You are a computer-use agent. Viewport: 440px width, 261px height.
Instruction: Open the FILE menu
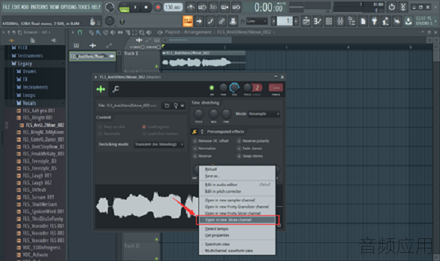[6, 7]
